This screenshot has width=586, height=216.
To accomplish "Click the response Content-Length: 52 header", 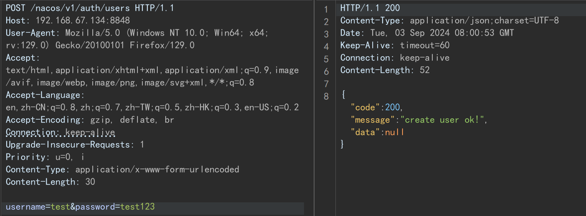I will tap(385, 70).
